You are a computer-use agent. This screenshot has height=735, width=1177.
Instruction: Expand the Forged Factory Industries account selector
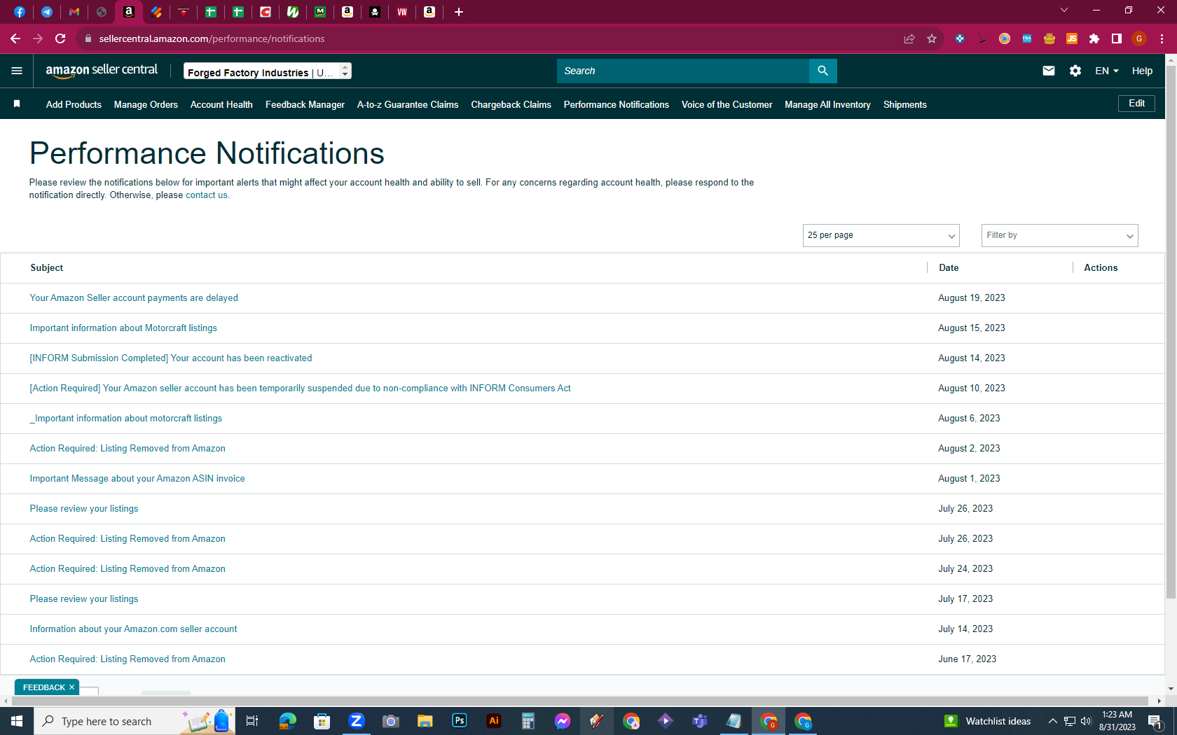(x=268, y=71)
